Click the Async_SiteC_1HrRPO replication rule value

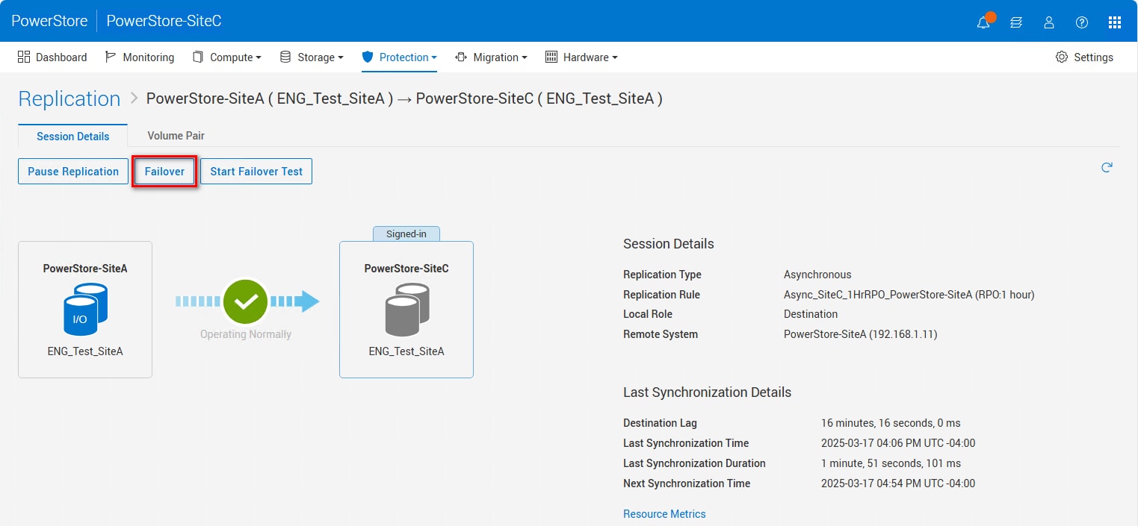point(909,295)
